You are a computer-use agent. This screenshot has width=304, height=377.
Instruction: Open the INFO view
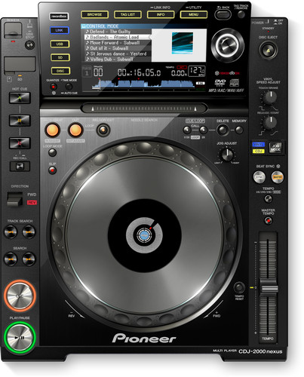[161, 14]
